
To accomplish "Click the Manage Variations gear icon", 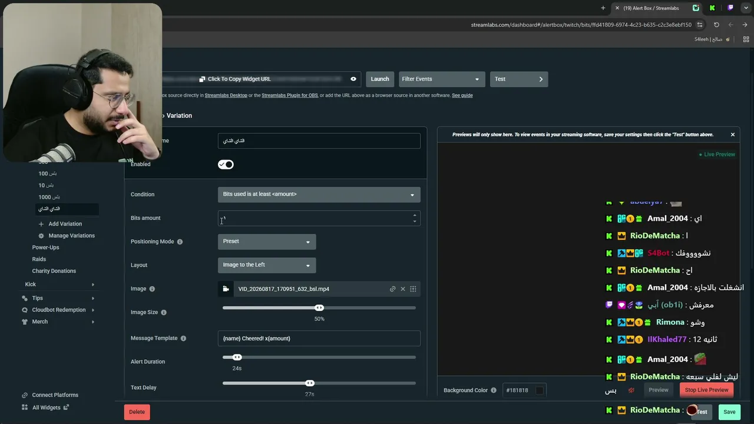I will click(x=41, y=236).
